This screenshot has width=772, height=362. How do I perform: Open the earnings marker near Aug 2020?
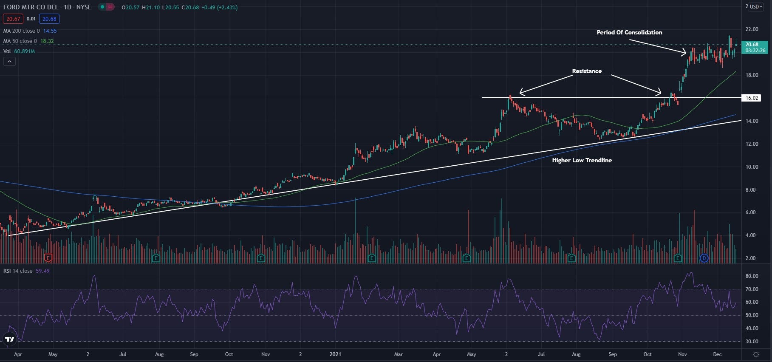(x=156, y=258)
